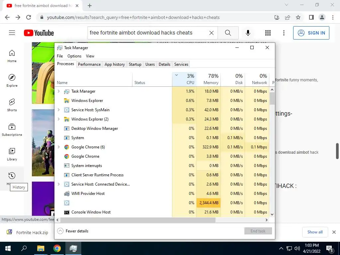The height and width of the screenshot is (255, 340).
Task: Click the YouTube search magnifier button
Action: [x=228, y=33]
